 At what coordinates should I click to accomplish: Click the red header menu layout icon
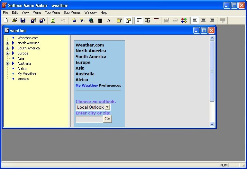(156, 21)
